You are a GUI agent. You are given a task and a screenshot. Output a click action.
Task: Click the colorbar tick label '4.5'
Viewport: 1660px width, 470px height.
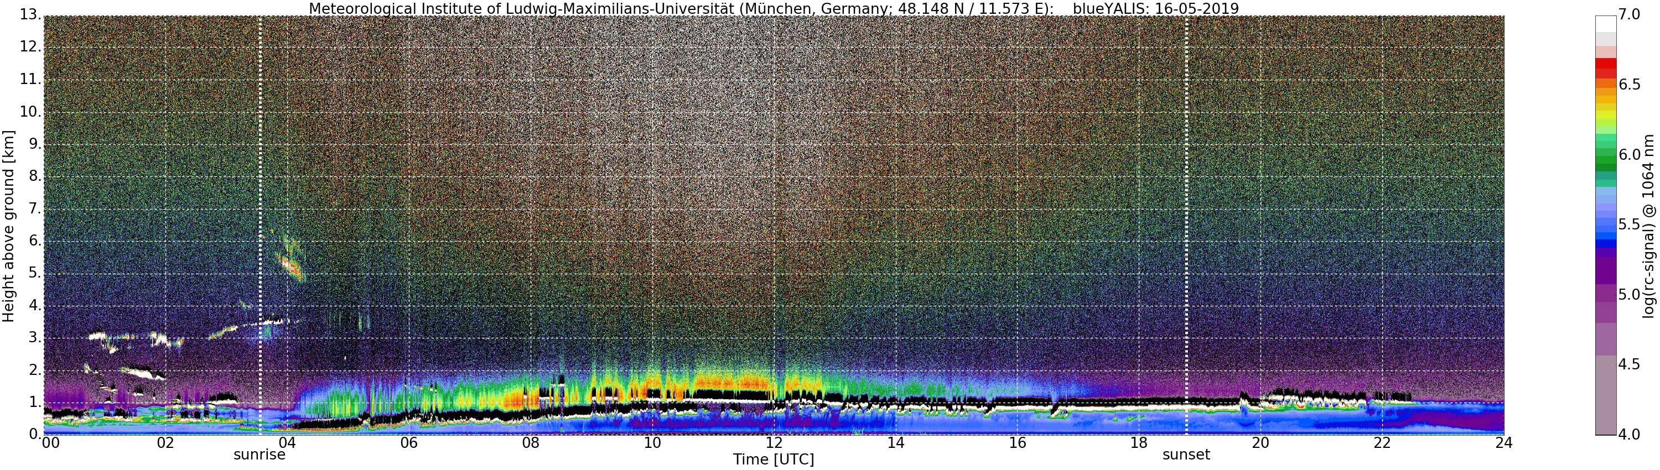pos(1629,364)
